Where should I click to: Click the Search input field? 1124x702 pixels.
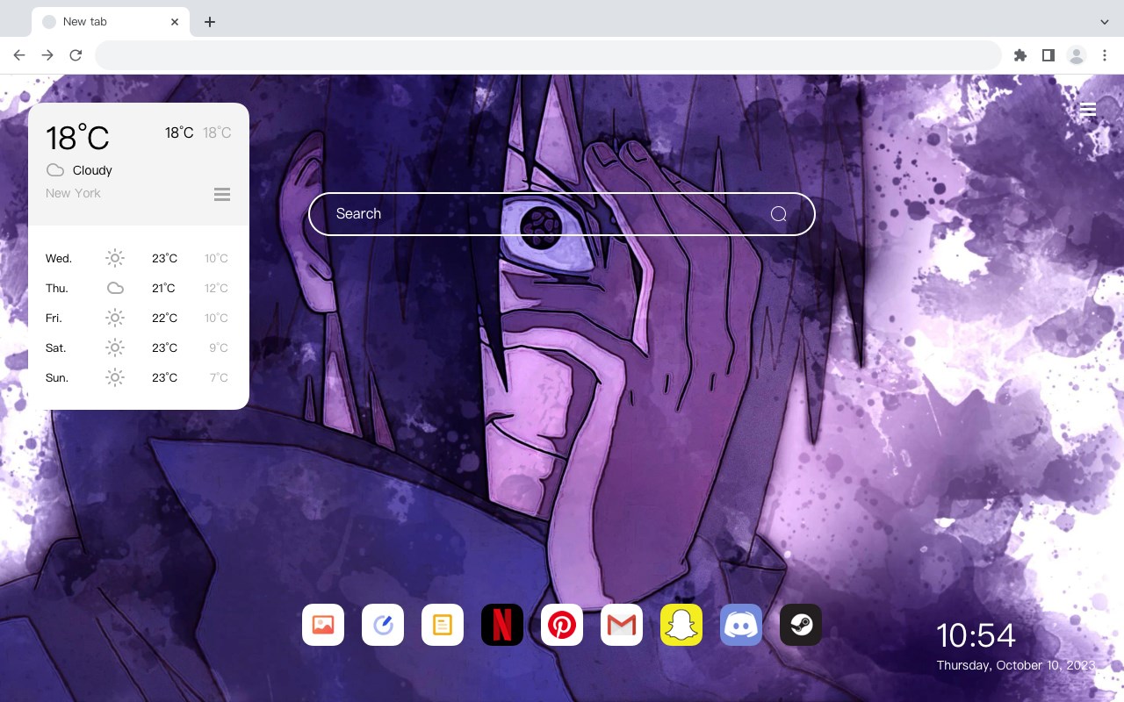[562, 214]
